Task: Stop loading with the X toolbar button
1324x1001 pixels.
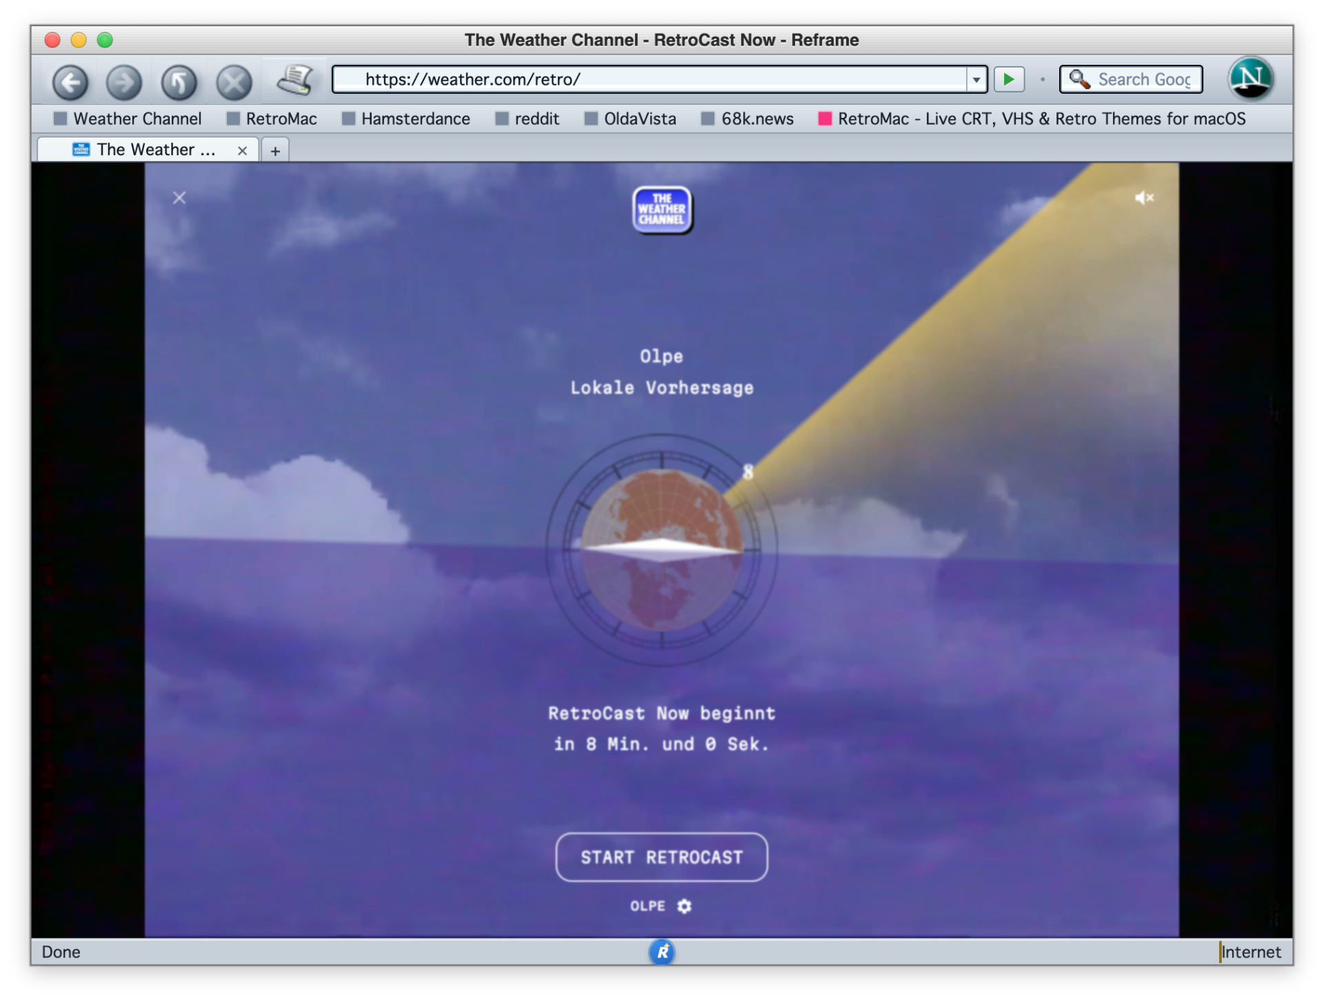Action: click(x=234, y=83)
